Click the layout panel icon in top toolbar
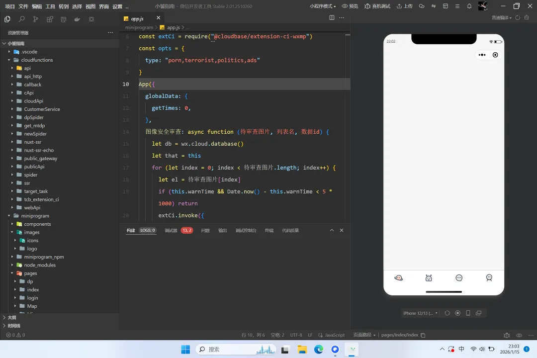This screenshot has height=358, width=537. point(446,6)
